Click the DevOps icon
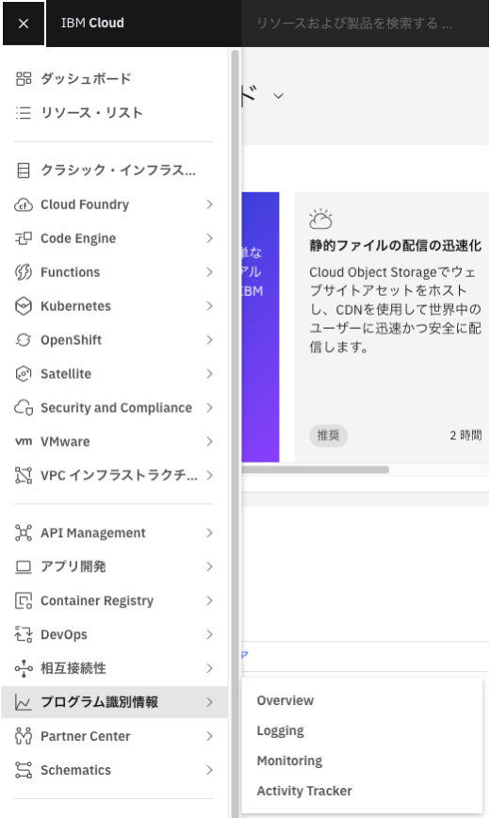 (x=24, y=634)
